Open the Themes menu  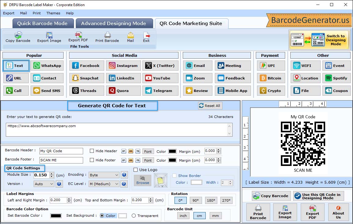pos(53,13)
